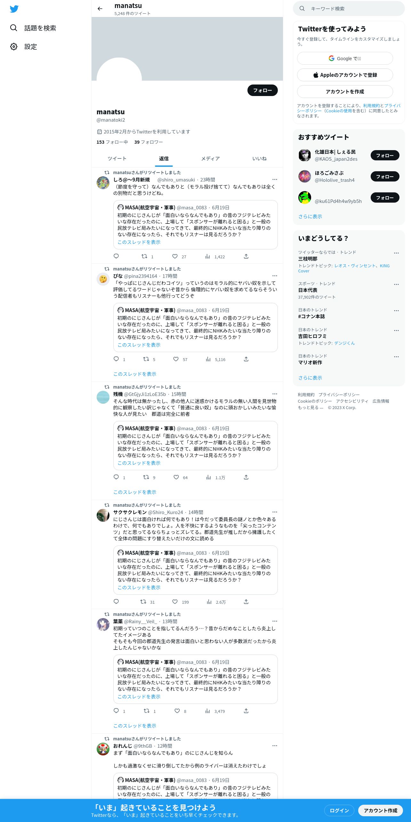411x822 pixels.
Task: Open avatar of サクサクレモン
Action: point(103,515)
